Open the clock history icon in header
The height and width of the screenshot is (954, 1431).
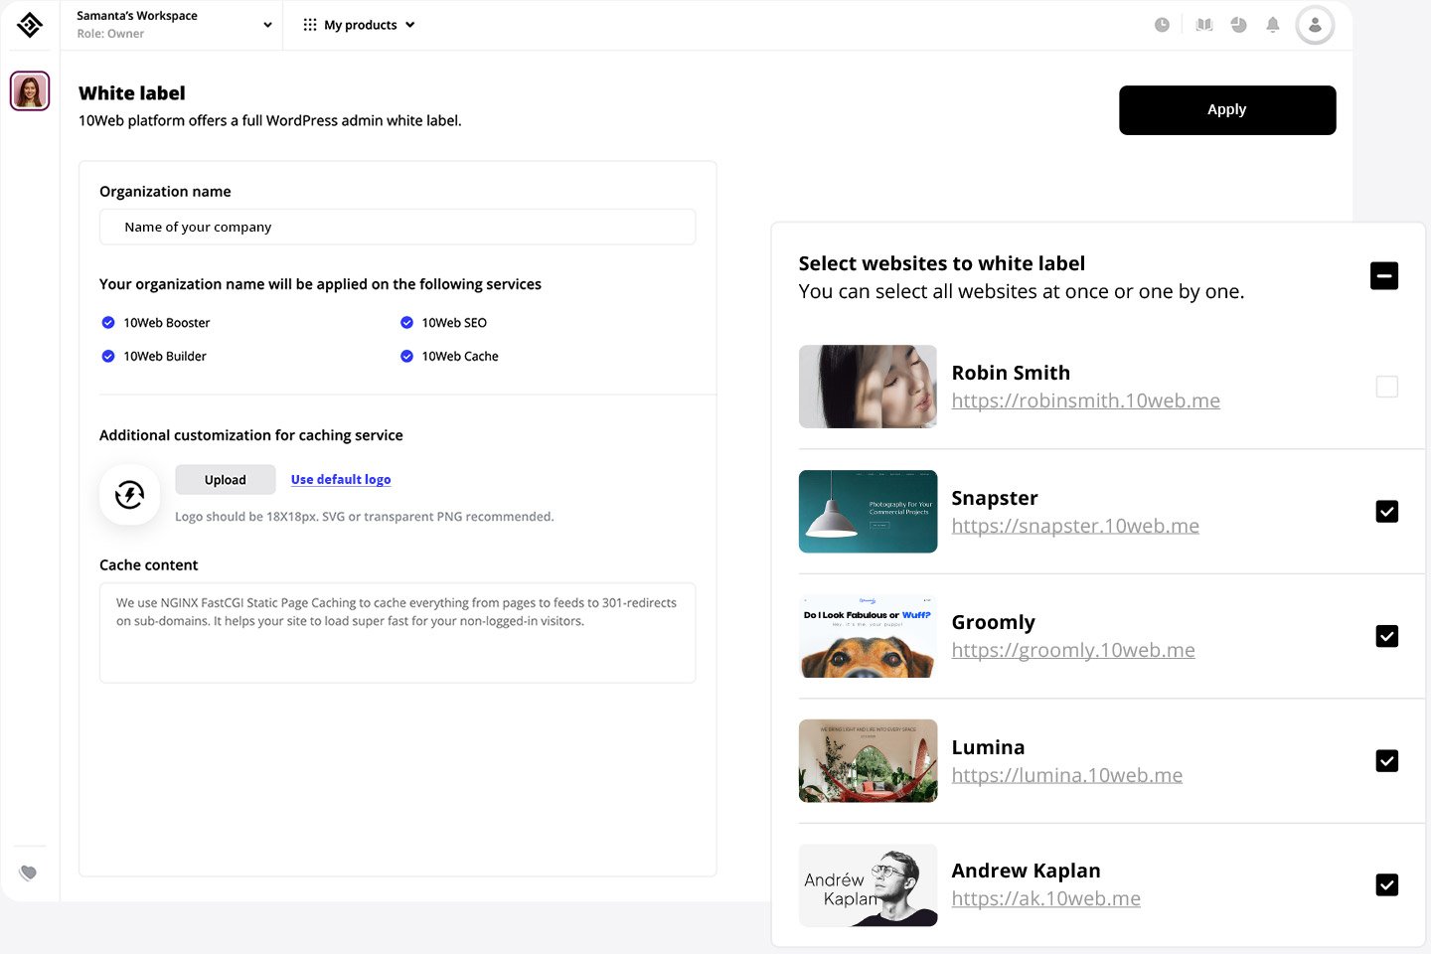pos(1162,25)
